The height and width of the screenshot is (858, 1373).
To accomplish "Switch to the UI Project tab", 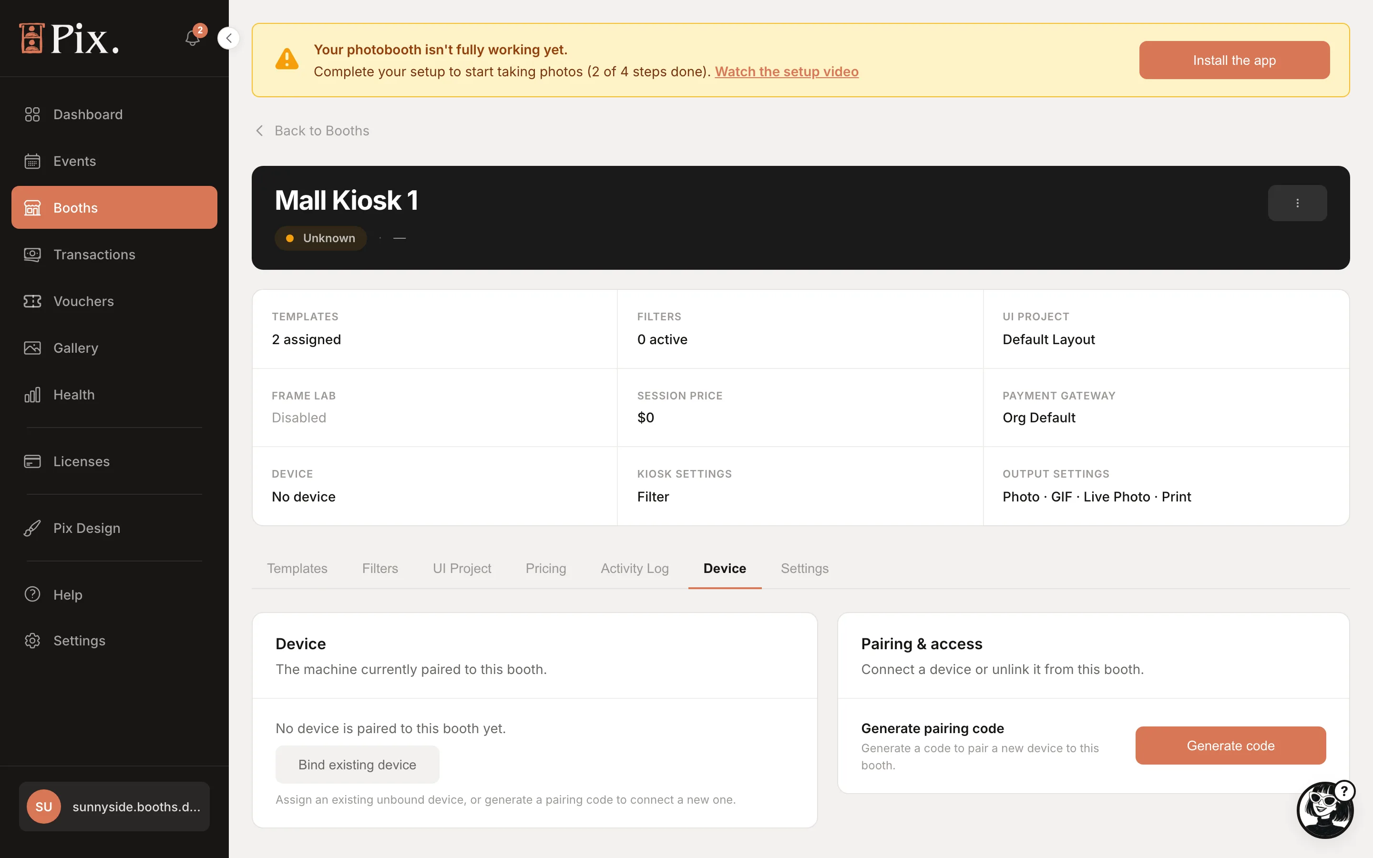I will (x=462, y=568).
